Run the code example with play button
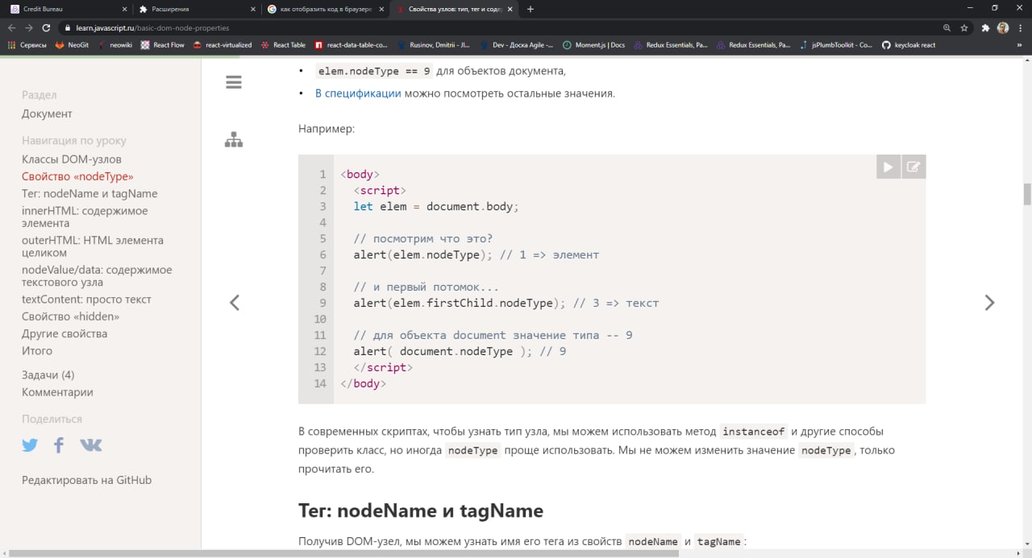This screenshot has height=558, width=1032. coord(888,167)
